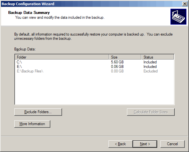Select the E:\ folder row
189x152 pixels.
(94, 67)
